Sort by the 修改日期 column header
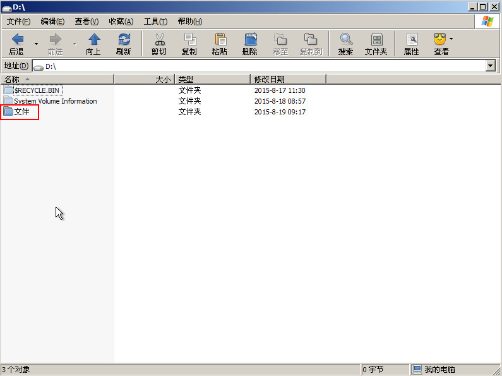 coord(288,79)
